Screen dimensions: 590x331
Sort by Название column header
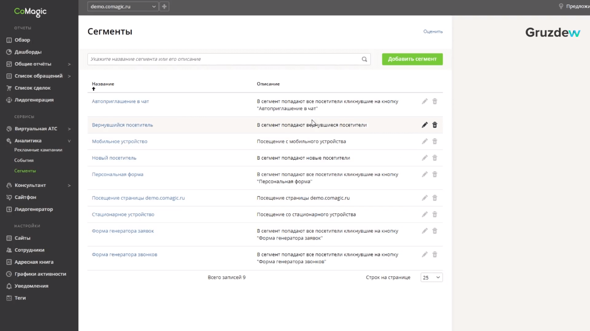(x=103, y=84)
